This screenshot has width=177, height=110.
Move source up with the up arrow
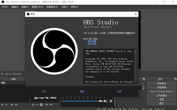pyautogui.click(x=47, y=105)
